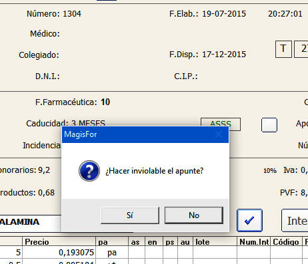
Task: Click the 'as' column header
Action: [137, 241]
